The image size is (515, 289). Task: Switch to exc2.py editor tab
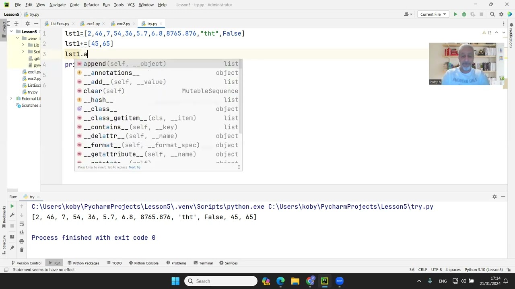[x=123, y=24]
